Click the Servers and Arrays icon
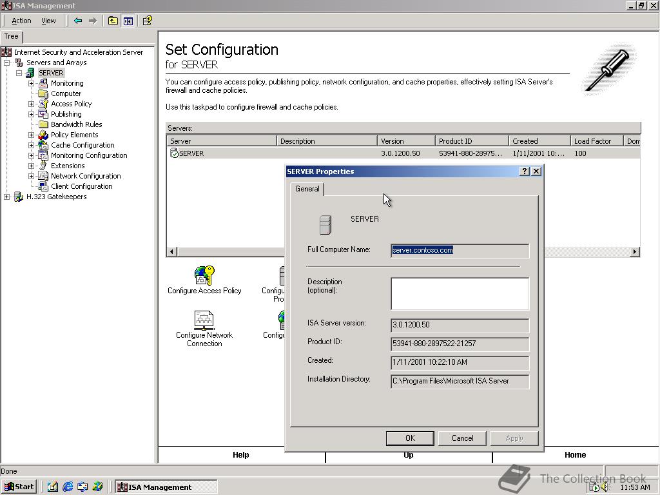This screenshot has height=495, width=660. [x=19, y=63]
